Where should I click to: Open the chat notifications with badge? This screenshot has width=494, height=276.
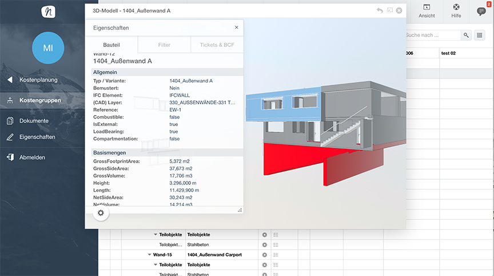click(x=481, y=11)
